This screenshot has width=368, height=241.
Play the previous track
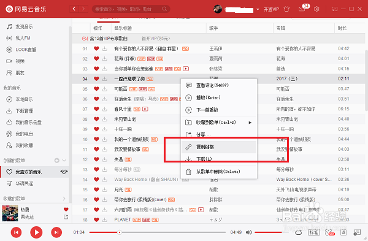16,232
